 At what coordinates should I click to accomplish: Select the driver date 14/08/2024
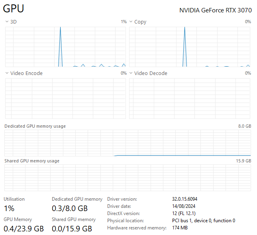(x=183, y=206)
